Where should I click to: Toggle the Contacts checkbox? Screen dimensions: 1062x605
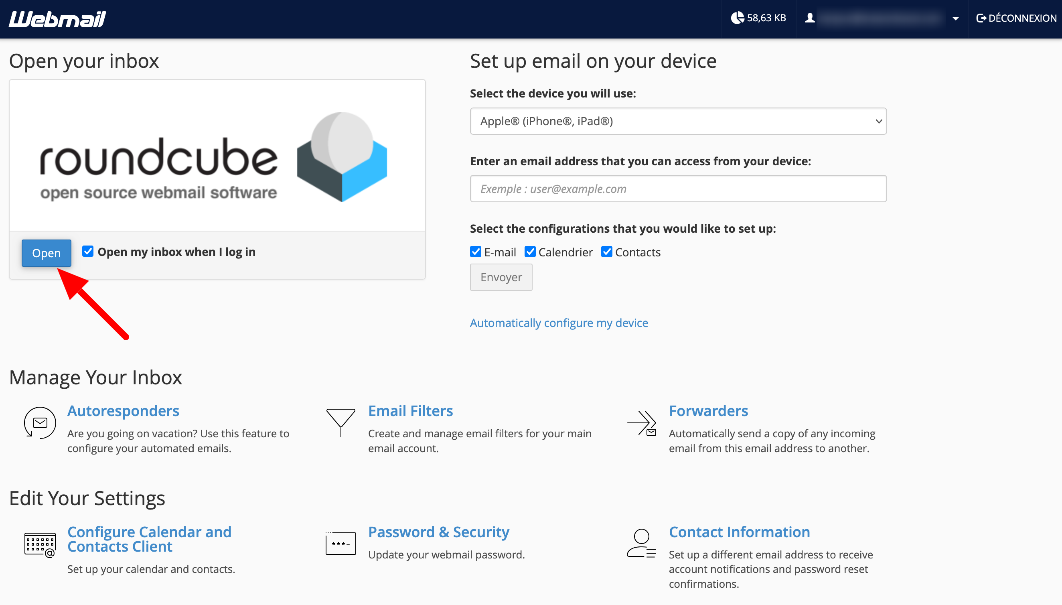[606, 252]
